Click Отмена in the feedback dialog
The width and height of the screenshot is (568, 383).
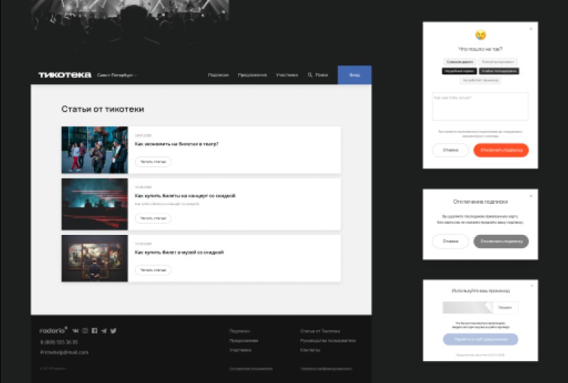point(451,150)
